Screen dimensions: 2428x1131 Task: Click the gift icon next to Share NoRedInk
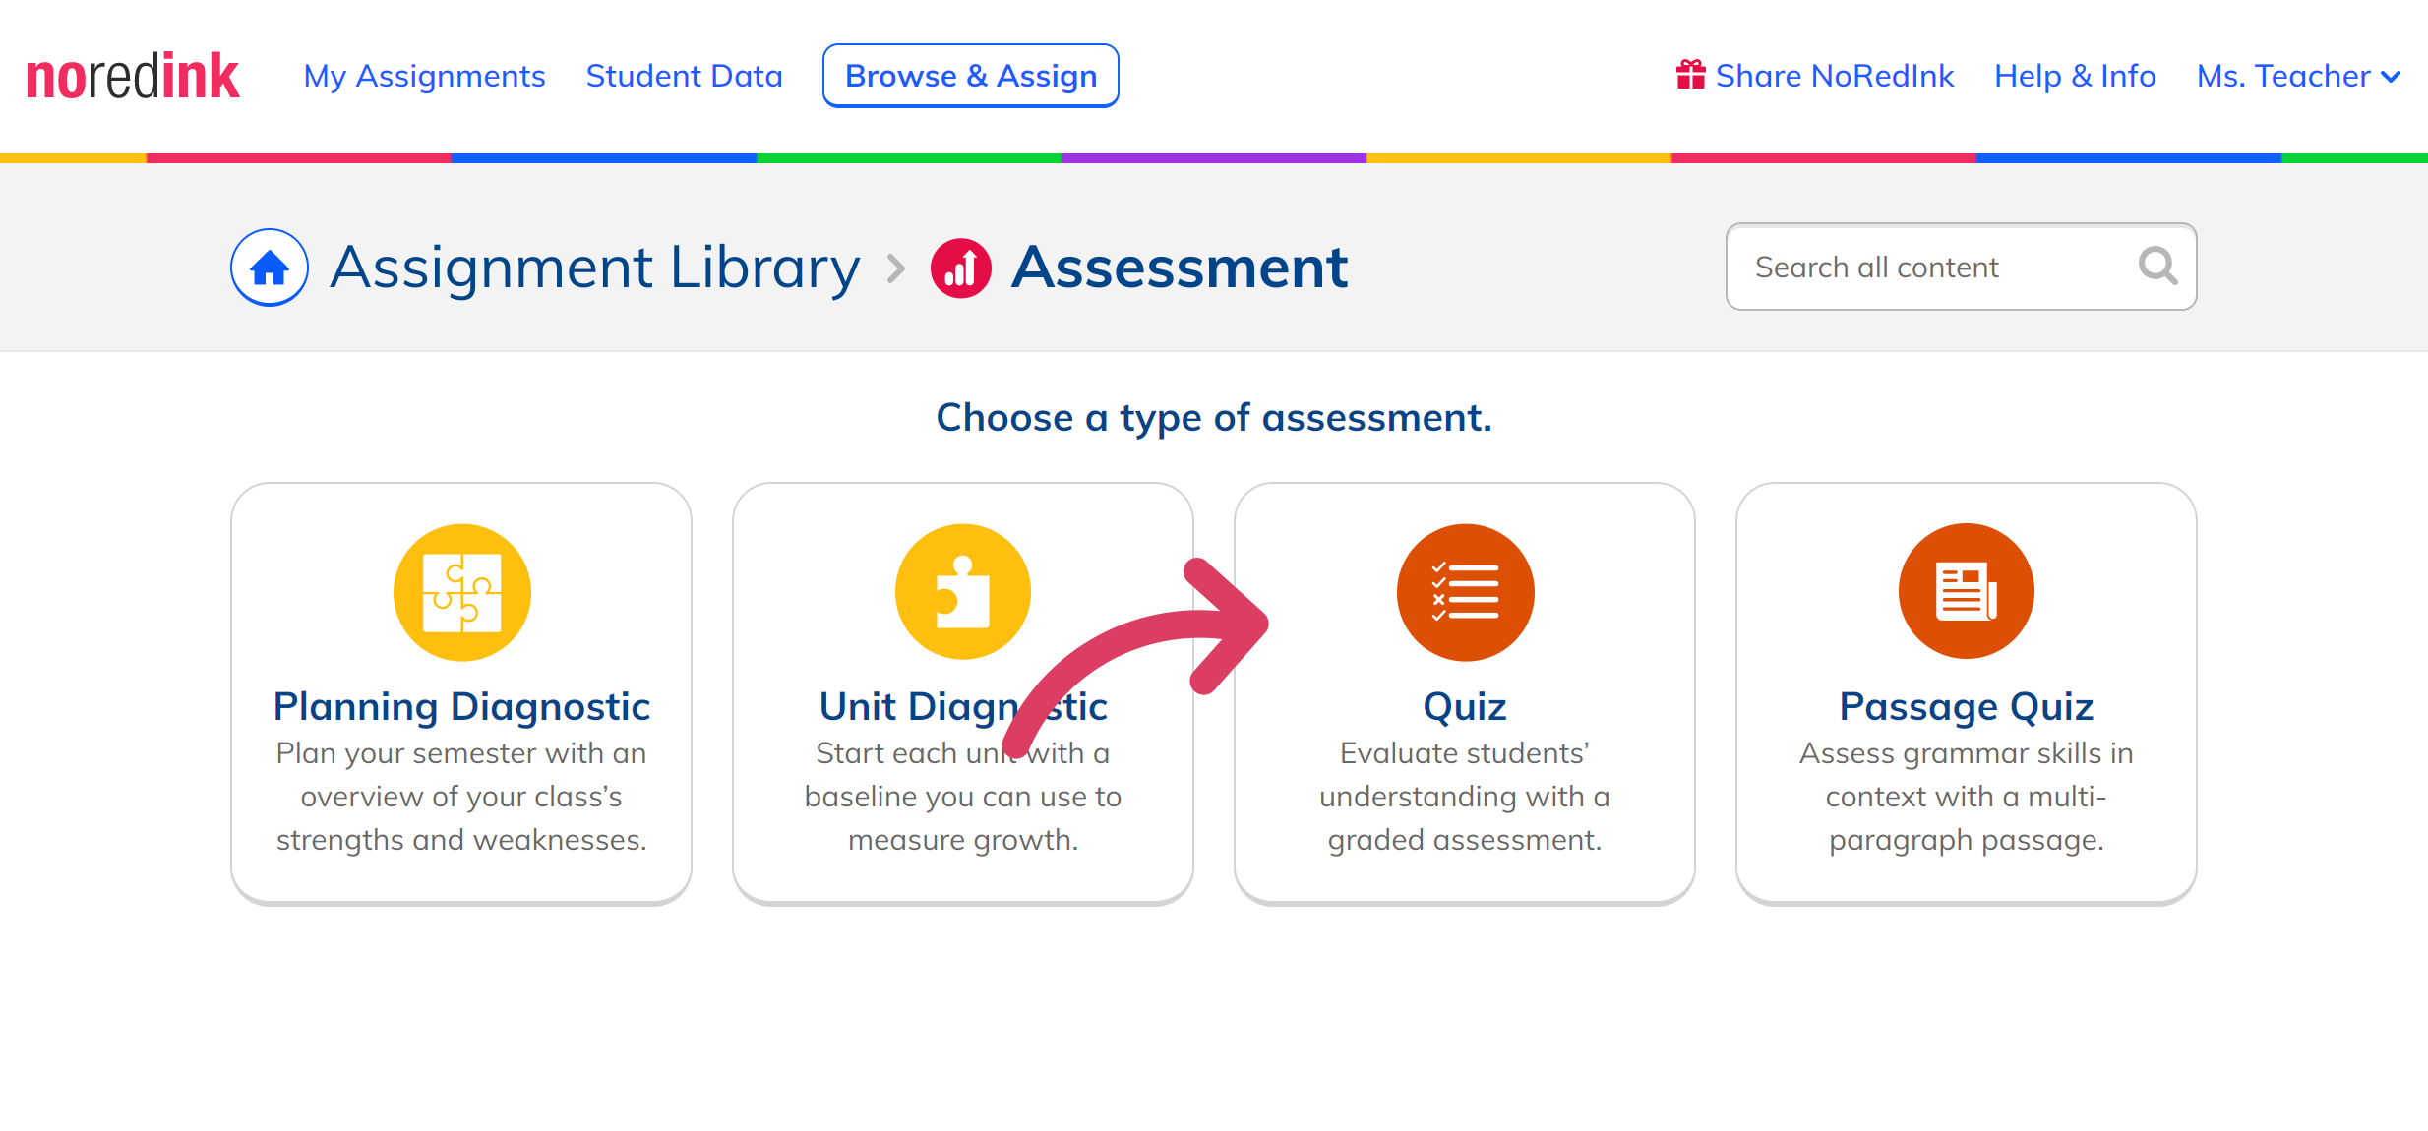click(1690, 75)
